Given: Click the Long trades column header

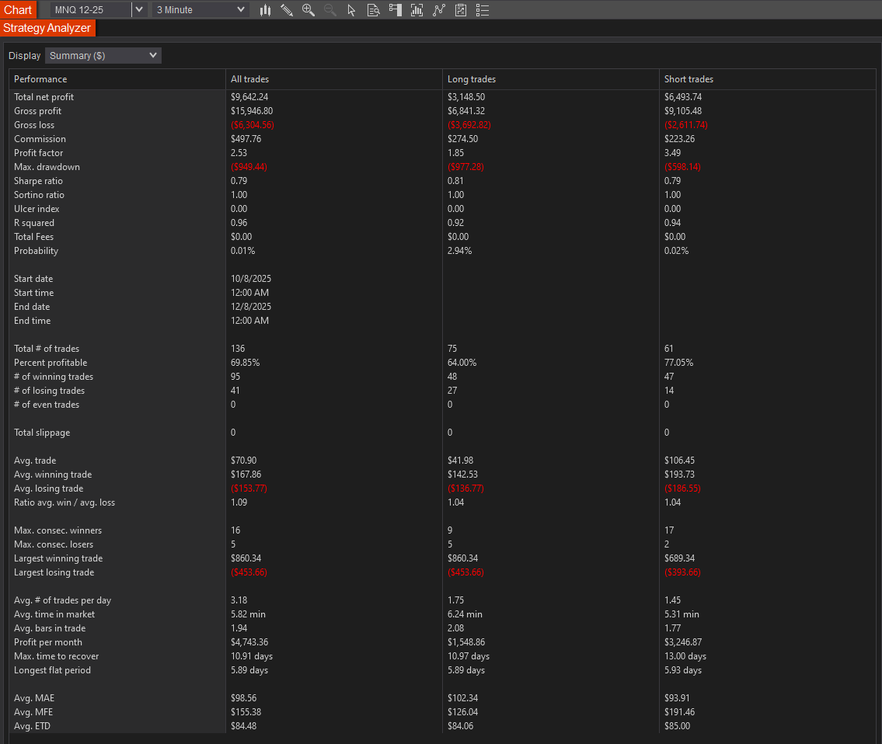Looking at the screenshot, I should (x=472, y=79).
